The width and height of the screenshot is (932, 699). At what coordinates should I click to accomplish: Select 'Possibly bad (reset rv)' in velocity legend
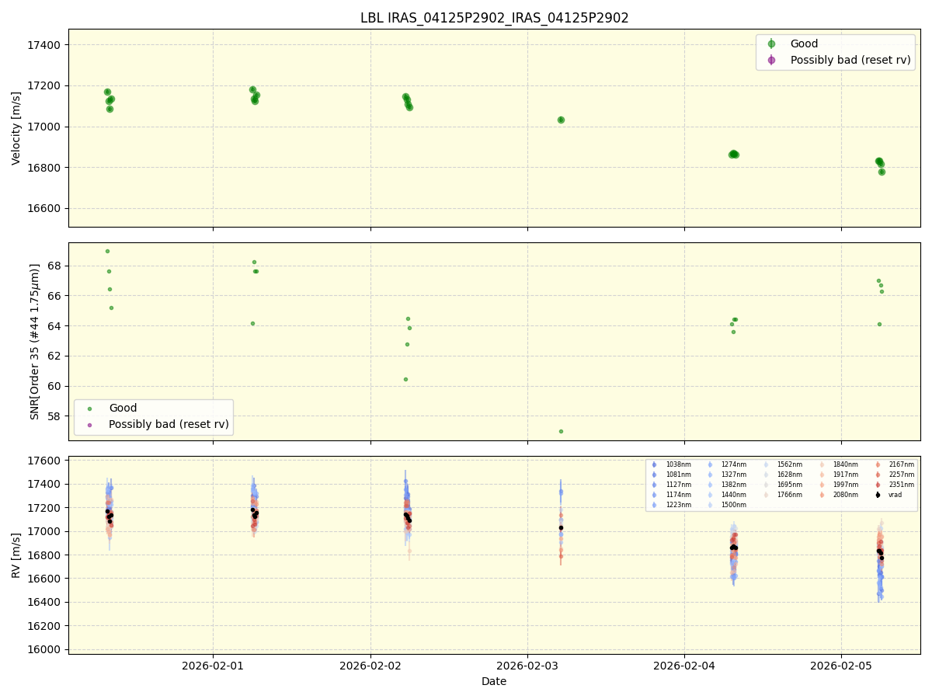(x=850, y=60)
